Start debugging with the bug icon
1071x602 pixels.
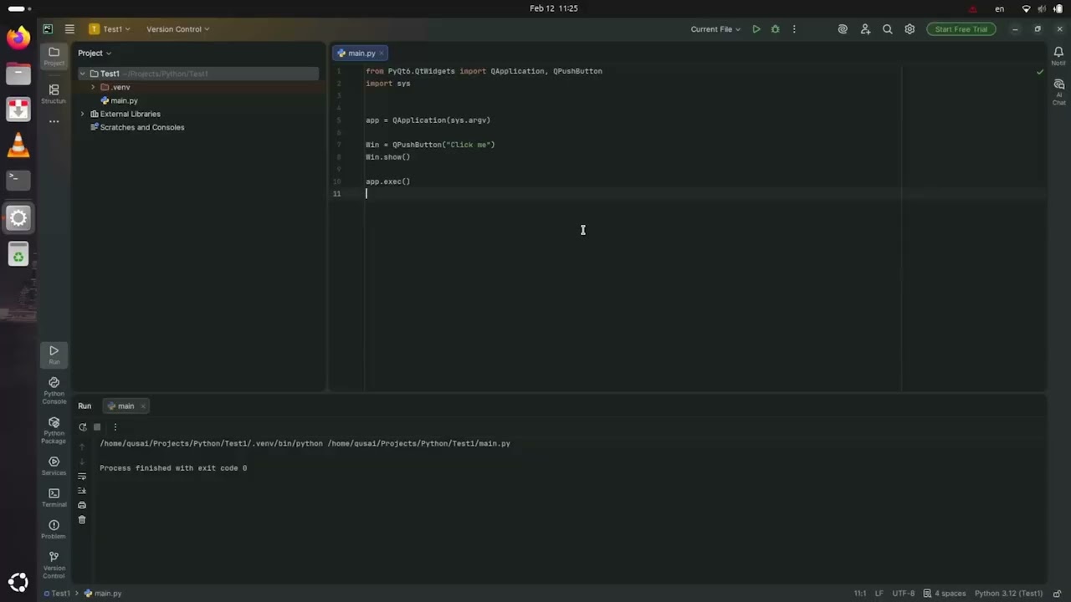coord(776,29)
